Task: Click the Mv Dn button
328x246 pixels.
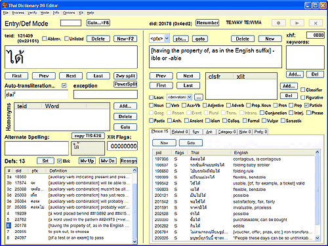Action: click(x=108, y=161)
